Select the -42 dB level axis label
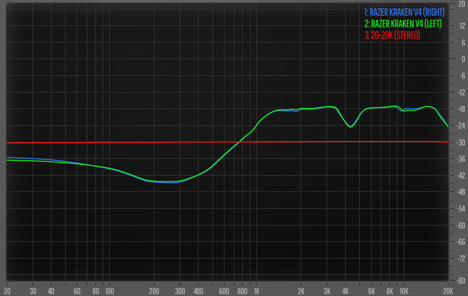Image resolution: width=468 pixels, height=296 pixels. 461,175
